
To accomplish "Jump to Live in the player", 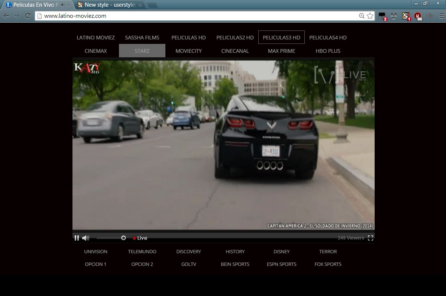I will click(140, 238).
